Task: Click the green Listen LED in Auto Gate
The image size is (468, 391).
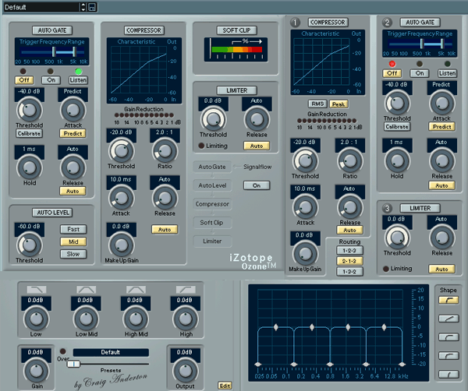Action: [x=79, y=71]
